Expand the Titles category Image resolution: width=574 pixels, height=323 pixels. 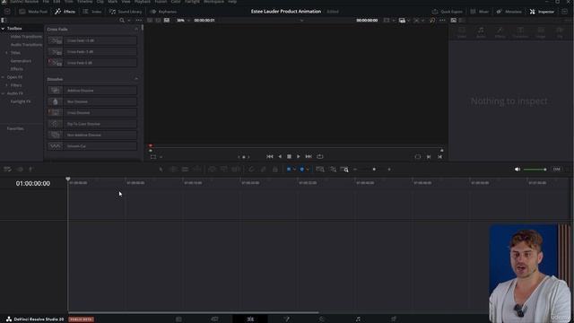pyautogui.click(x=6, y=53)
